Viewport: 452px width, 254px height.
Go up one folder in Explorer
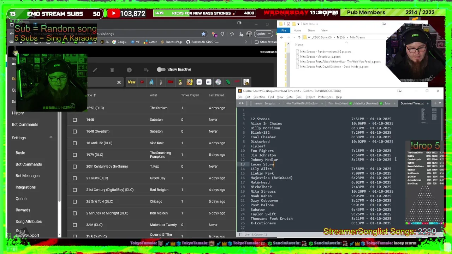[x=299, y=37]
